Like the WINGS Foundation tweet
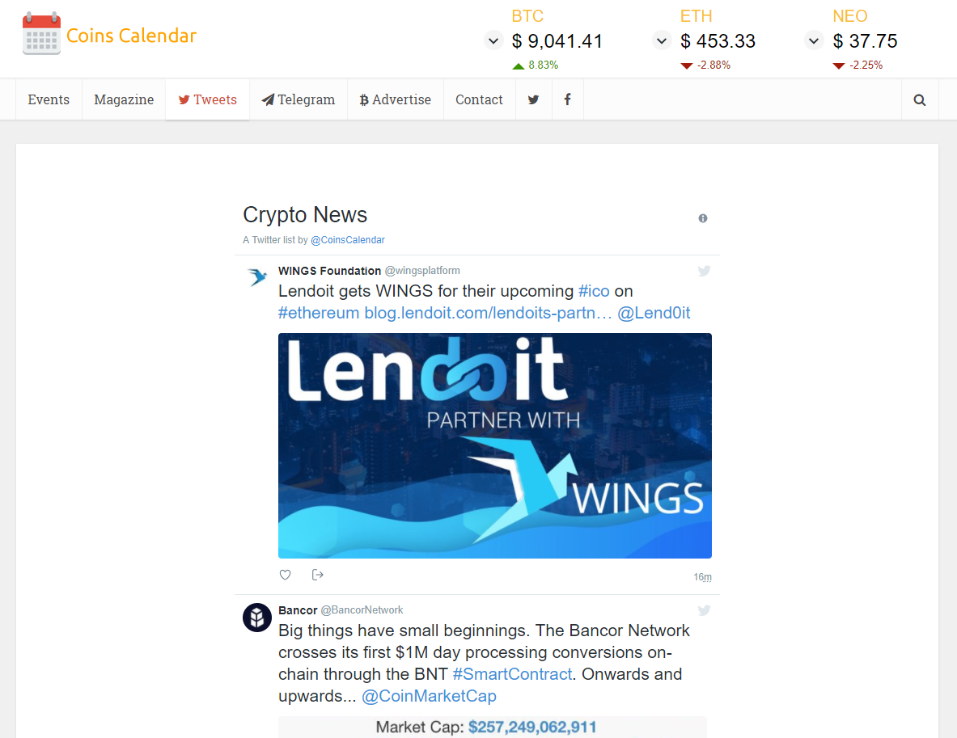Screen dimensions: 957x738 tap(285, 574)
